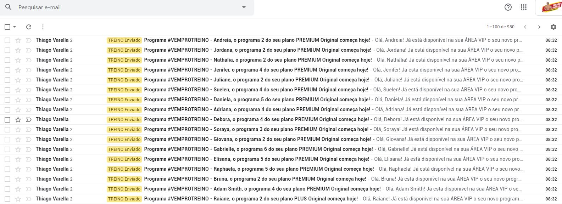The image size is (562, 204).
Task: Open the help support icon
Action: pos(508,7)
